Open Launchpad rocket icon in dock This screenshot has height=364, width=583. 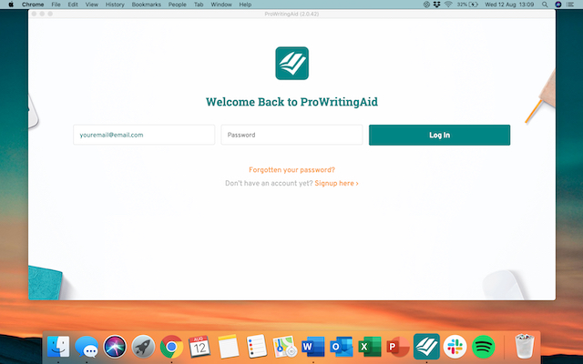pyautogui.click(x=143, y=347)
